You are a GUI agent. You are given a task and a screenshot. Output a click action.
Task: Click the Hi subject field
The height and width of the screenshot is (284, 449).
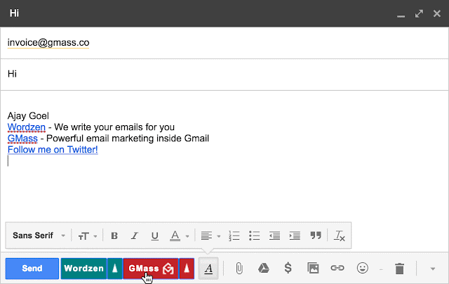pyautogui.click(x=224, y=74)
